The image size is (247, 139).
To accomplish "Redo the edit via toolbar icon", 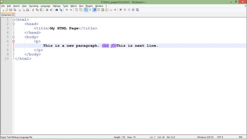I will pos(51,10).
